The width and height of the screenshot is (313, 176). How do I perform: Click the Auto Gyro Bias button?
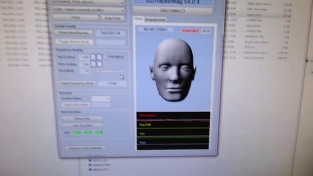pyautogui.click(x=83, y=125)
